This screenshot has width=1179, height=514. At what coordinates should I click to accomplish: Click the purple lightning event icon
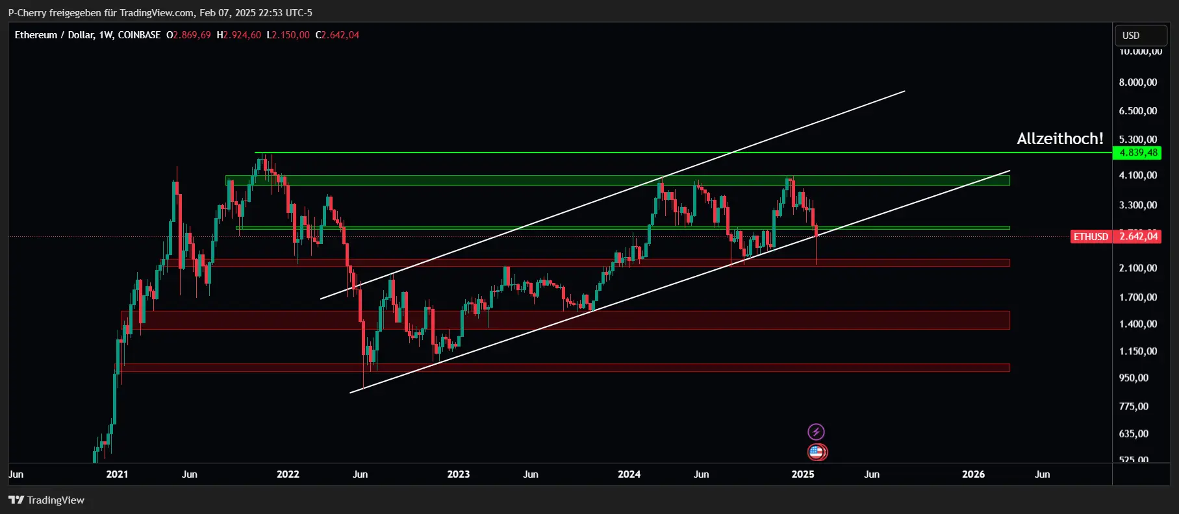click(x=816, y=432)
